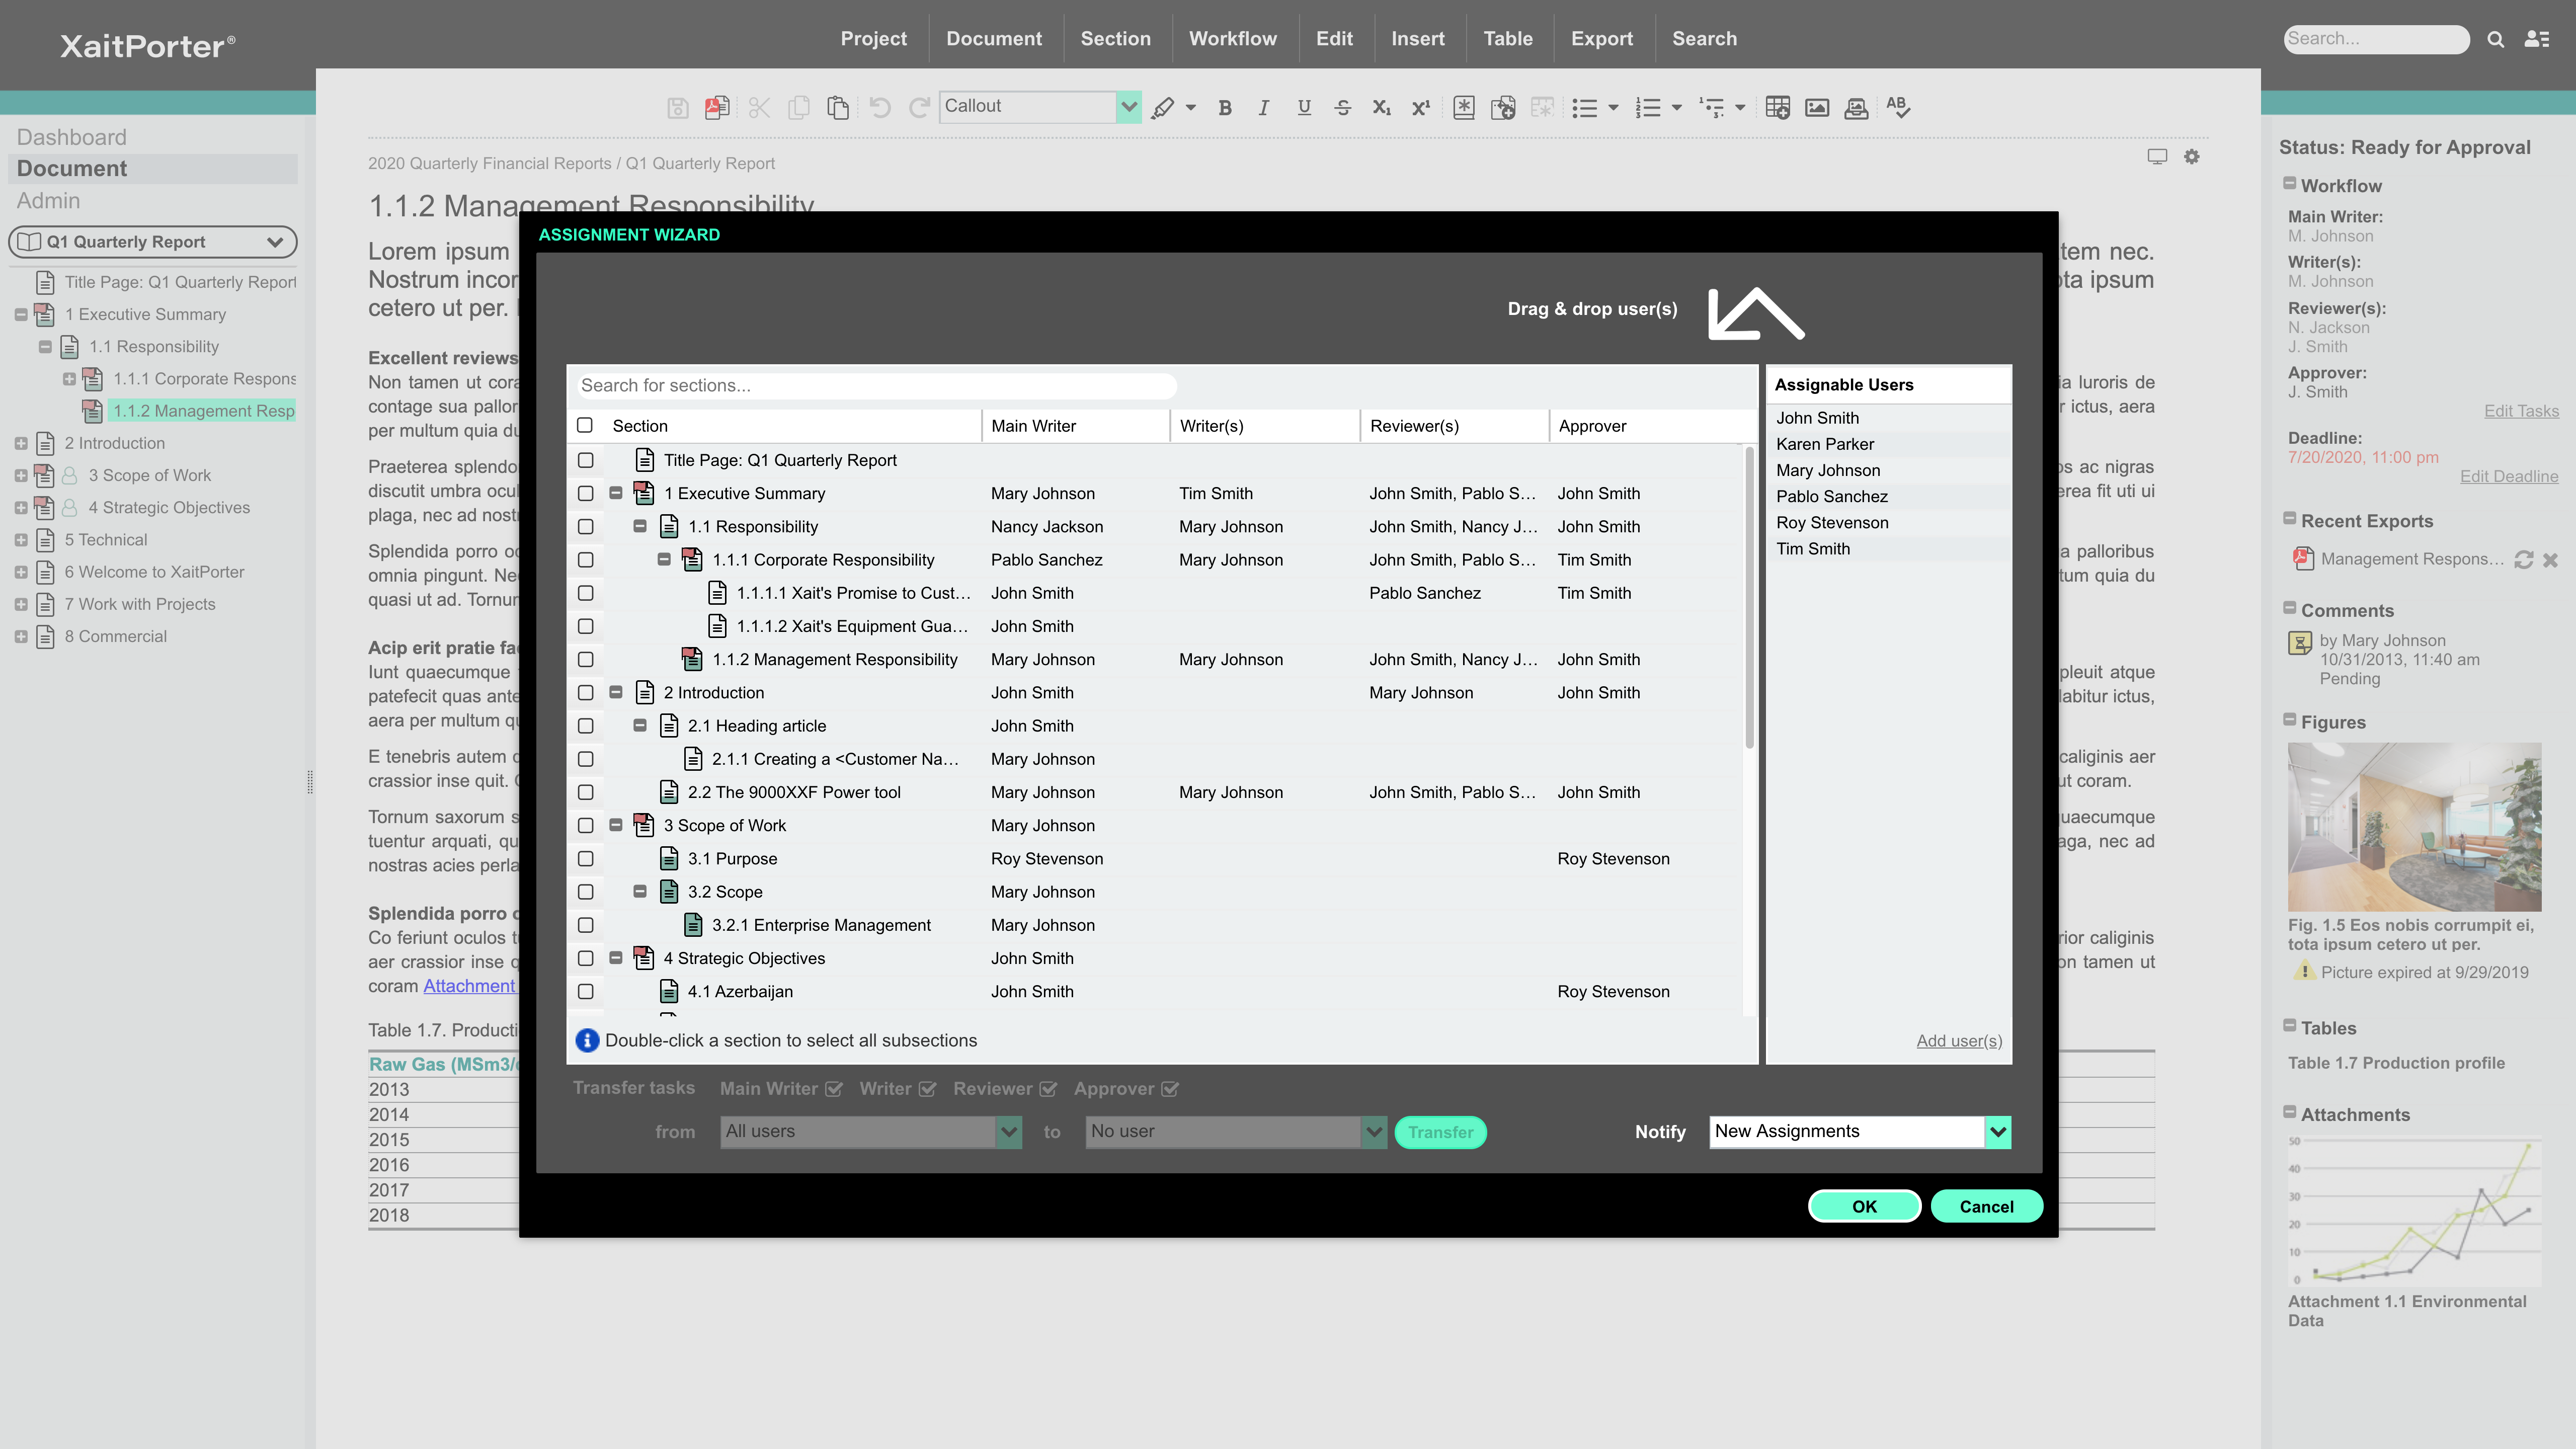Click the refresh icon beside Management Respons export
Image resolution: width=2576 pixels, height=1449 pixels.
tap(2523, 559)
